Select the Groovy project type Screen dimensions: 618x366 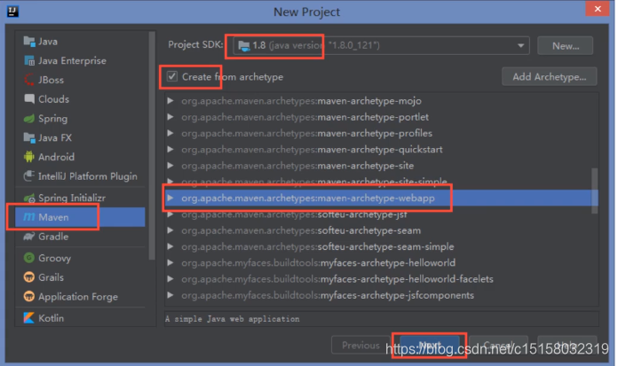click(x=80, y=258)
